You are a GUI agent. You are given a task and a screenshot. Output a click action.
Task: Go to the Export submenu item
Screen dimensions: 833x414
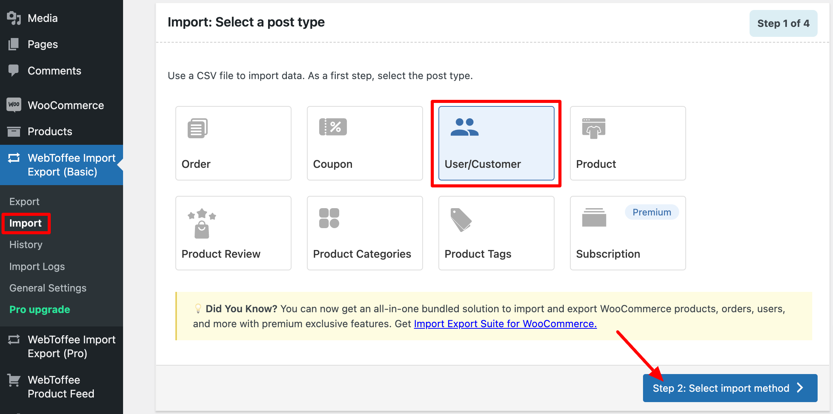pyautogui.click(x=24, y=202)
